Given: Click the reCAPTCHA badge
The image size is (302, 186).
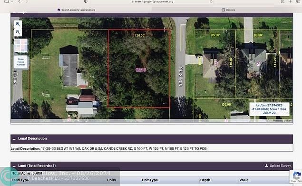Looking at the screenshot, I should click(x=296, y=176).
